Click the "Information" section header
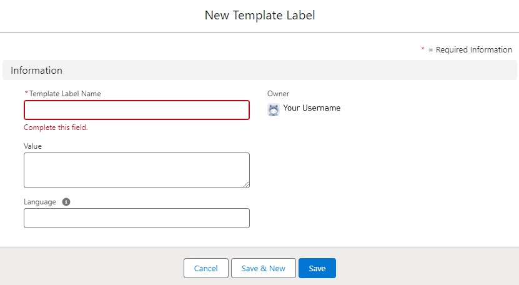Viewport: 519px width, 285px height. [260, 70]
